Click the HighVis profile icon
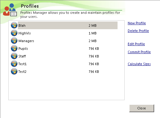The height and width of the screenshot is (118, 160). click(14, 33)
